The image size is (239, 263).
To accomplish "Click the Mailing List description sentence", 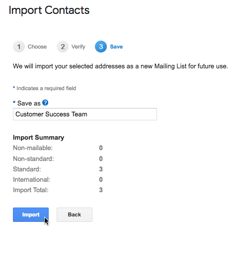I will coord(120,66).
